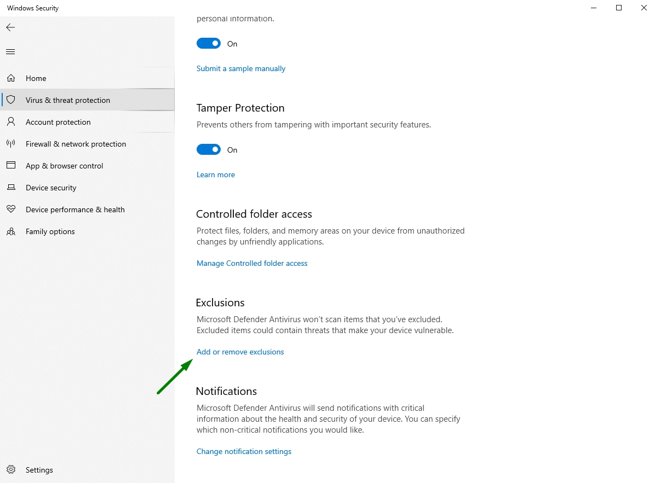655x483 pixels.
Task: Click the Virus & threat protection shield icon
Action: click(12, 100)
